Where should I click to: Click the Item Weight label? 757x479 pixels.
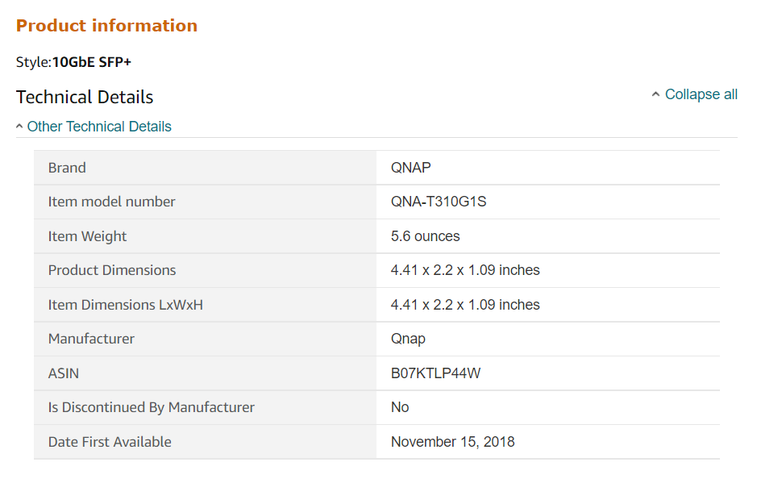point(87,236)
